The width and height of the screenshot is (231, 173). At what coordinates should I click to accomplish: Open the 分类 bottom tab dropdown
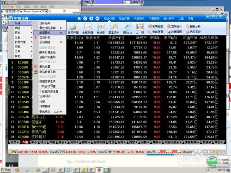coord(14,142)
